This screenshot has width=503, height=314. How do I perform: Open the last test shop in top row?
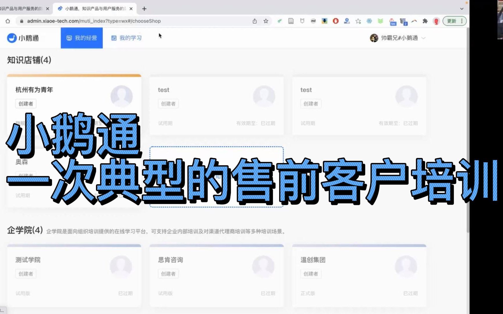click(359, 105)
